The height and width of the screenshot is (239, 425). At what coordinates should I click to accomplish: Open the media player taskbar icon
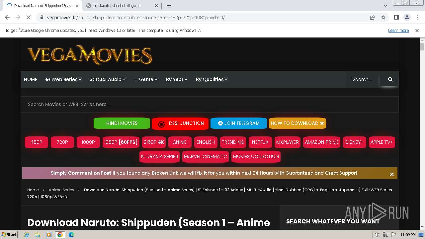tap(48, 235)
